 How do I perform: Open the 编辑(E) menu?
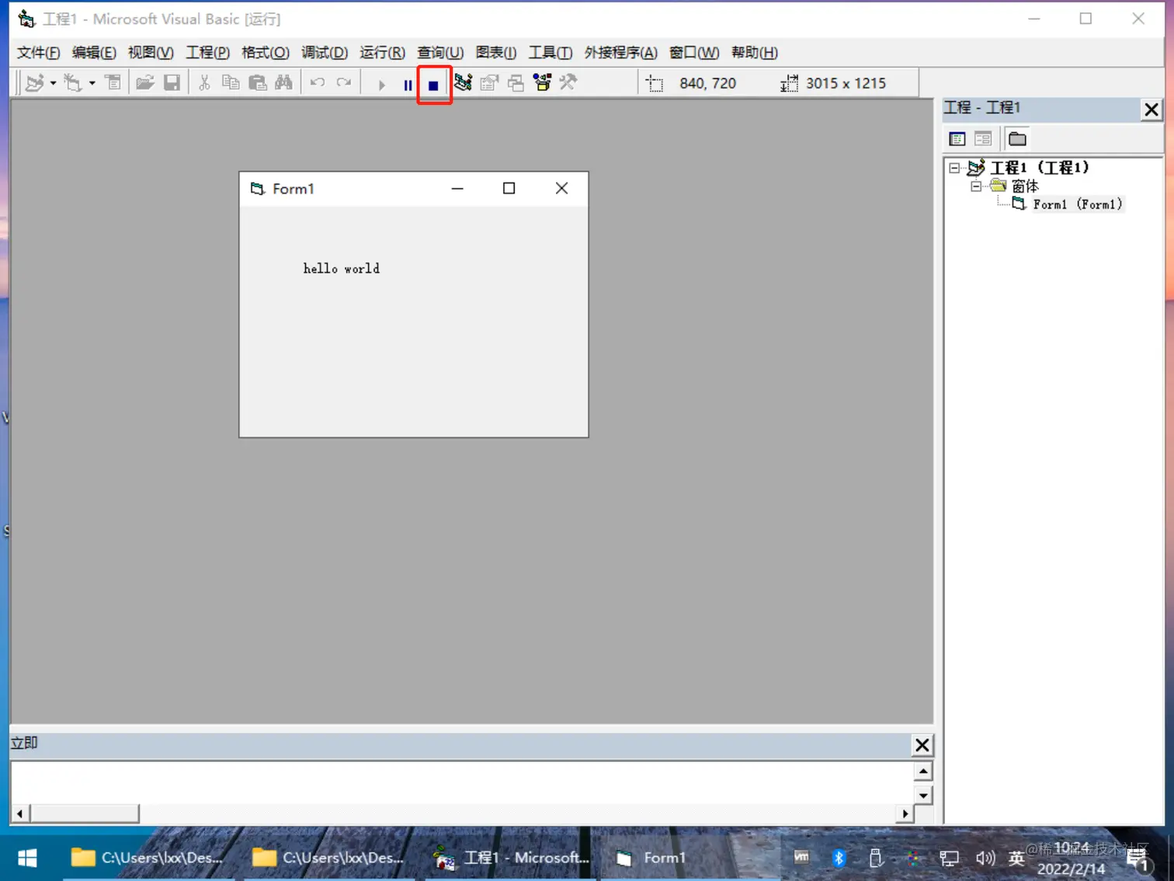tap(94, 52)
